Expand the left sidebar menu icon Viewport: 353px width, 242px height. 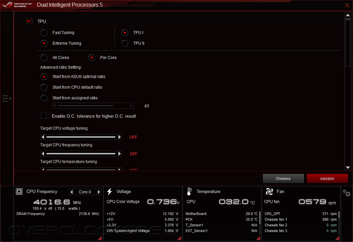tap(7, 98)
